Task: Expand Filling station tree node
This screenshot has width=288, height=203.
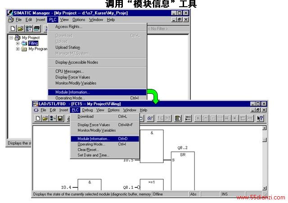Action: 18,43
